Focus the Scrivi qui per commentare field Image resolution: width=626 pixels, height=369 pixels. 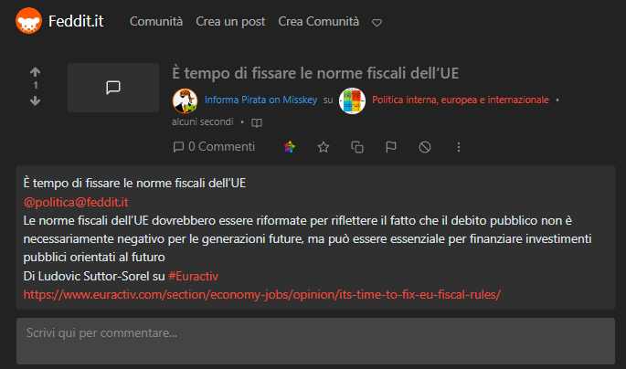pyautogui.click(x=316, y=341)
